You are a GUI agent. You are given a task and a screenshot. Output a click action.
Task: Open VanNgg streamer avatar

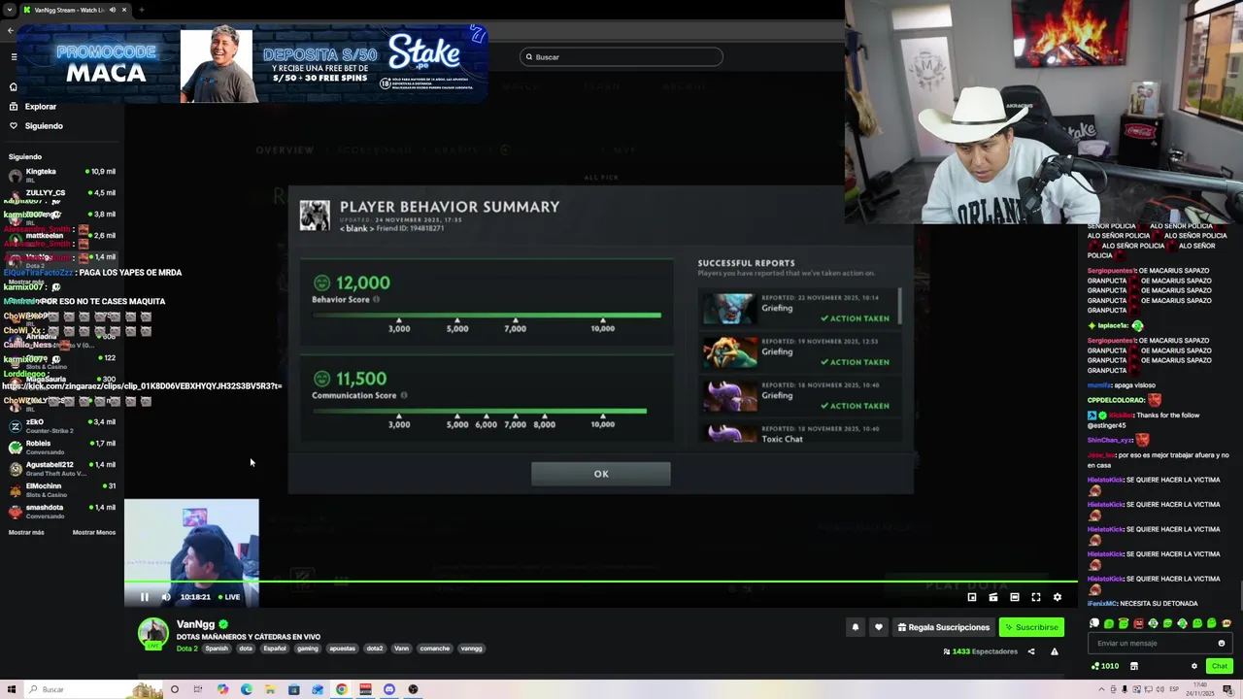tap(152, 633)
